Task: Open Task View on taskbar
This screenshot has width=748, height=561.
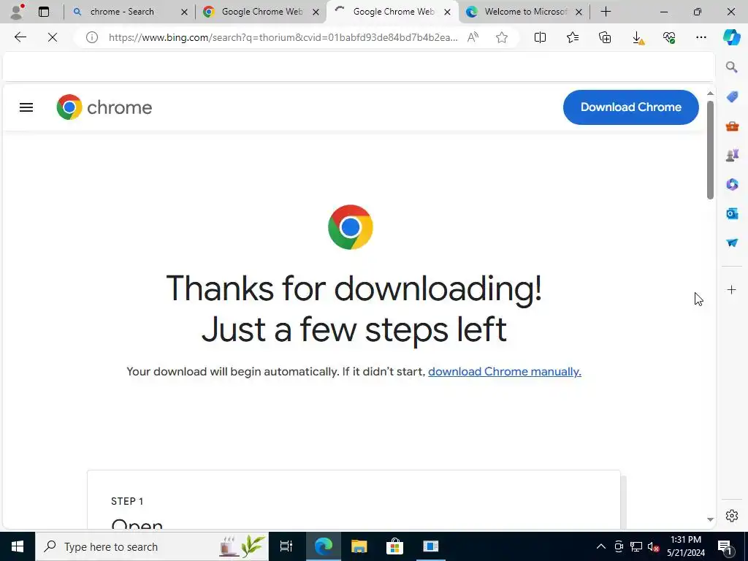Action: point(286,546)
